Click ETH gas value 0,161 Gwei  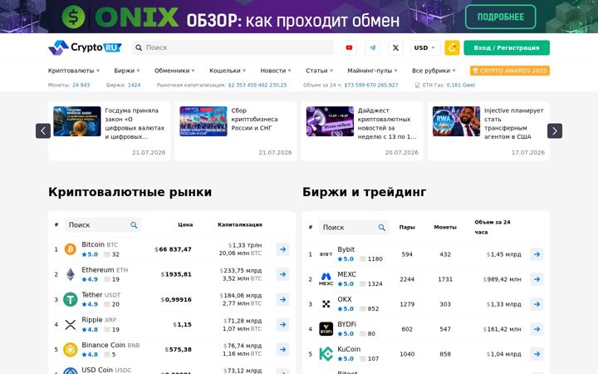click(461, 85)
